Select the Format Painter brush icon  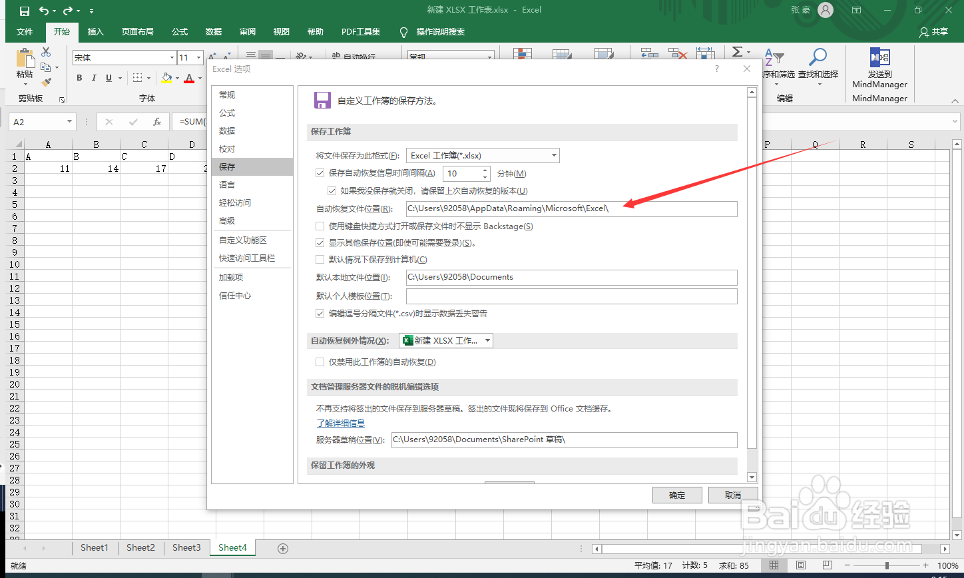[x=46, y=83]
